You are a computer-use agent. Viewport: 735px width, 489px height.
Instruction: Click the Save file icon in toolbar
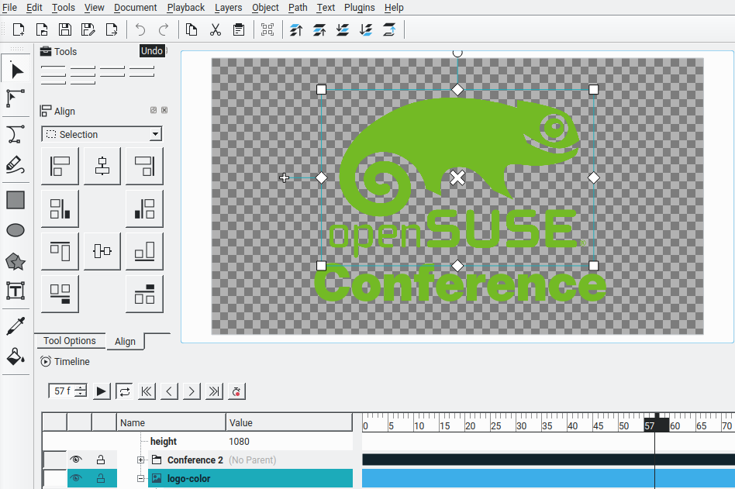click(x=65, y=29)
